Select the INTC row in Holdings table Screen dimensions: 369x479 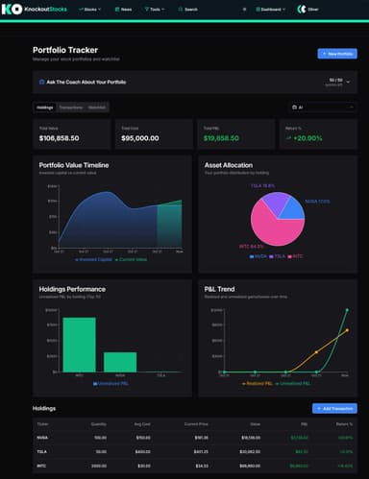click(195, 466)
